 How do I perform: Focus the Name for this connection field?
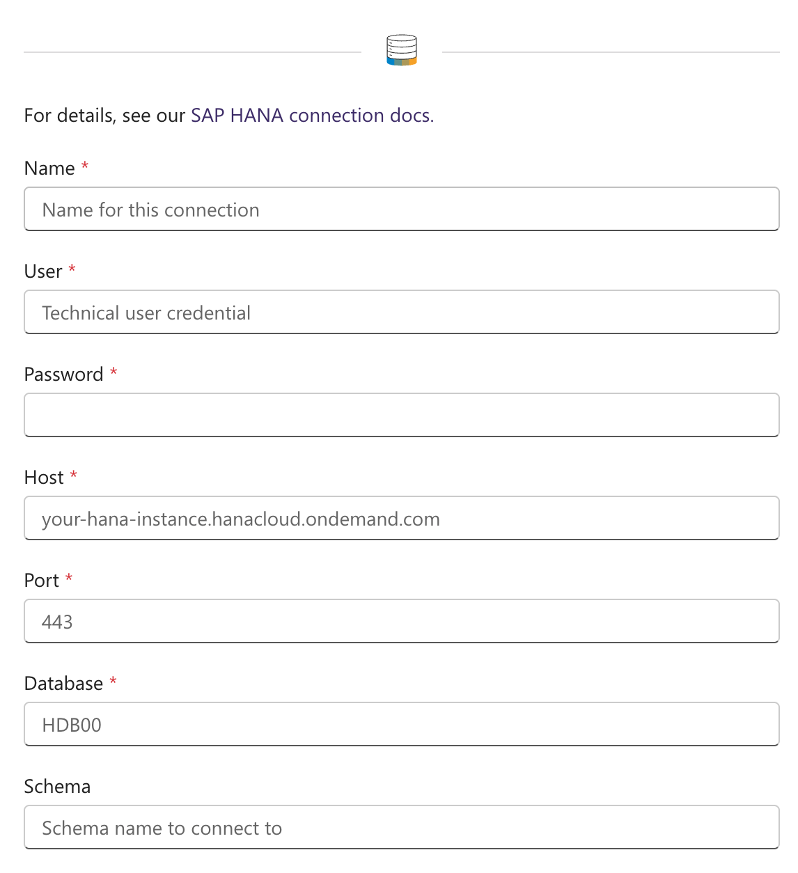tap(401, 210)
